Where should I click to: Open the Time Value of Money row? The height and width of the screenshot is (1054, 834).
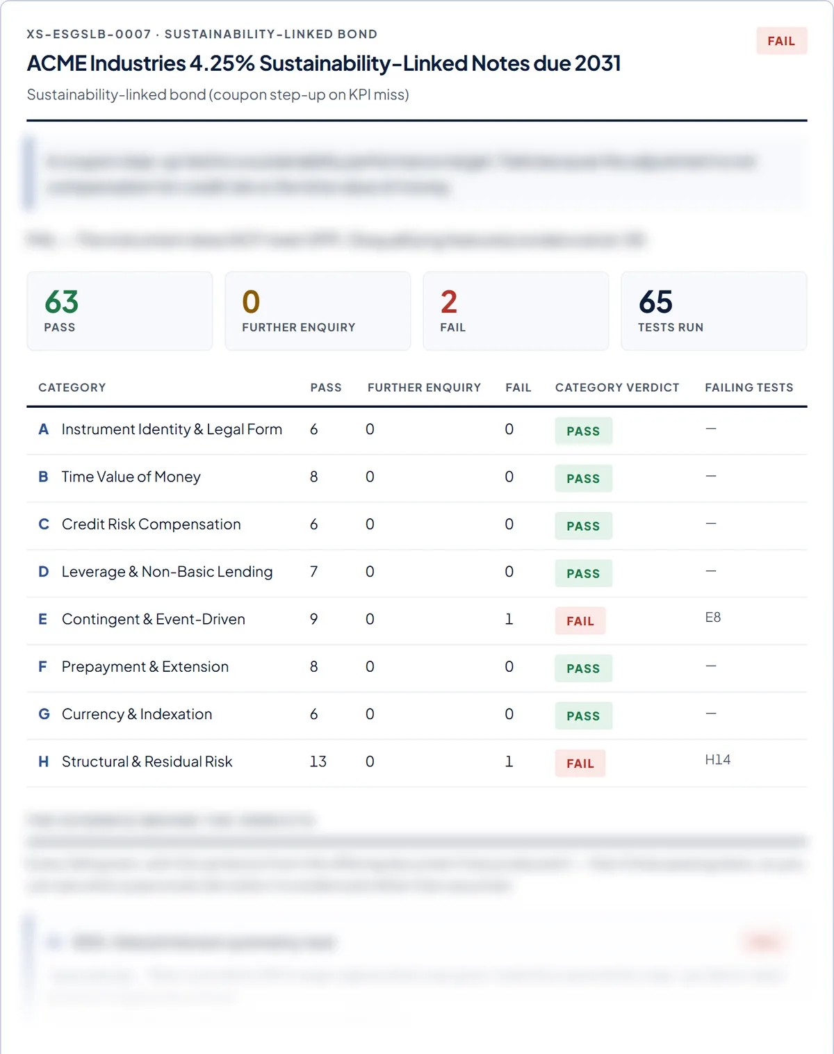click(x=417, y=478)
